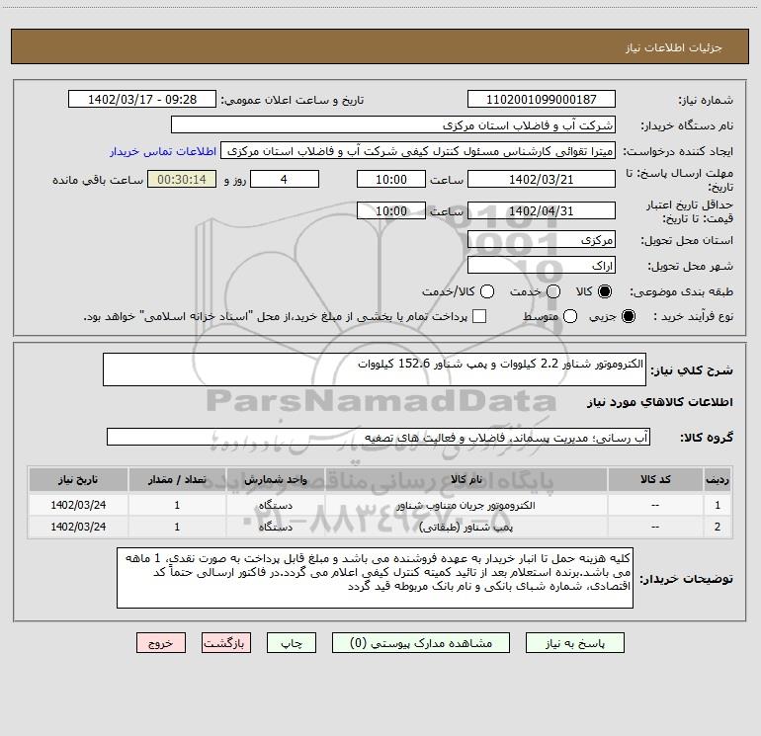The image size is (761, 736).
Task: Click the واحد شمارش column header
Action: [x=275, y=479]
